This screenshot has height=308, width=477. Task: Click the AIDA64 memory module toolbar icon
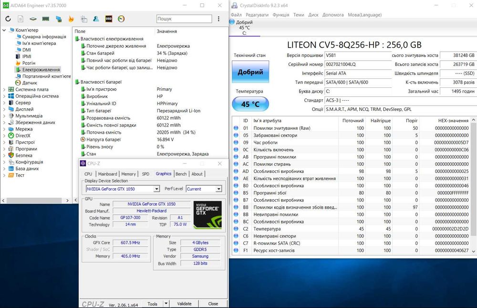pyautogui.click(x=46, y=19)
